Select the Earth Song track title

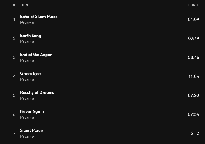[31, 36]
